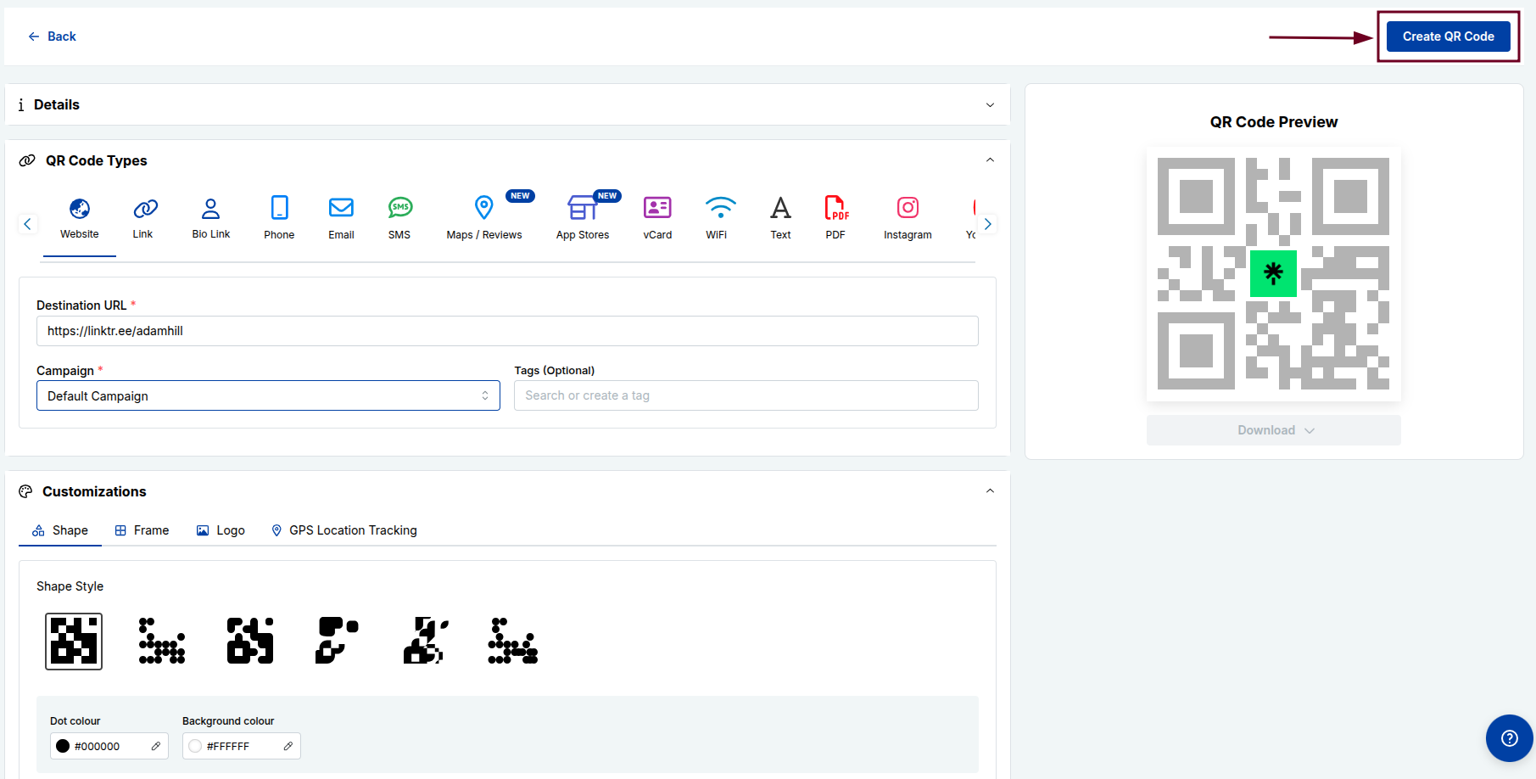Open the help question mark bubble
Viewport: 1536px width, 779px height.
click(1509, 738)
